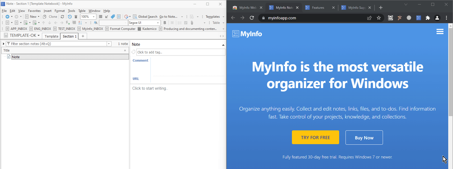Click the Buy Now button
The width and height of the screenshot is (453, 169).
pyautogui.click(x=364, y=138)
